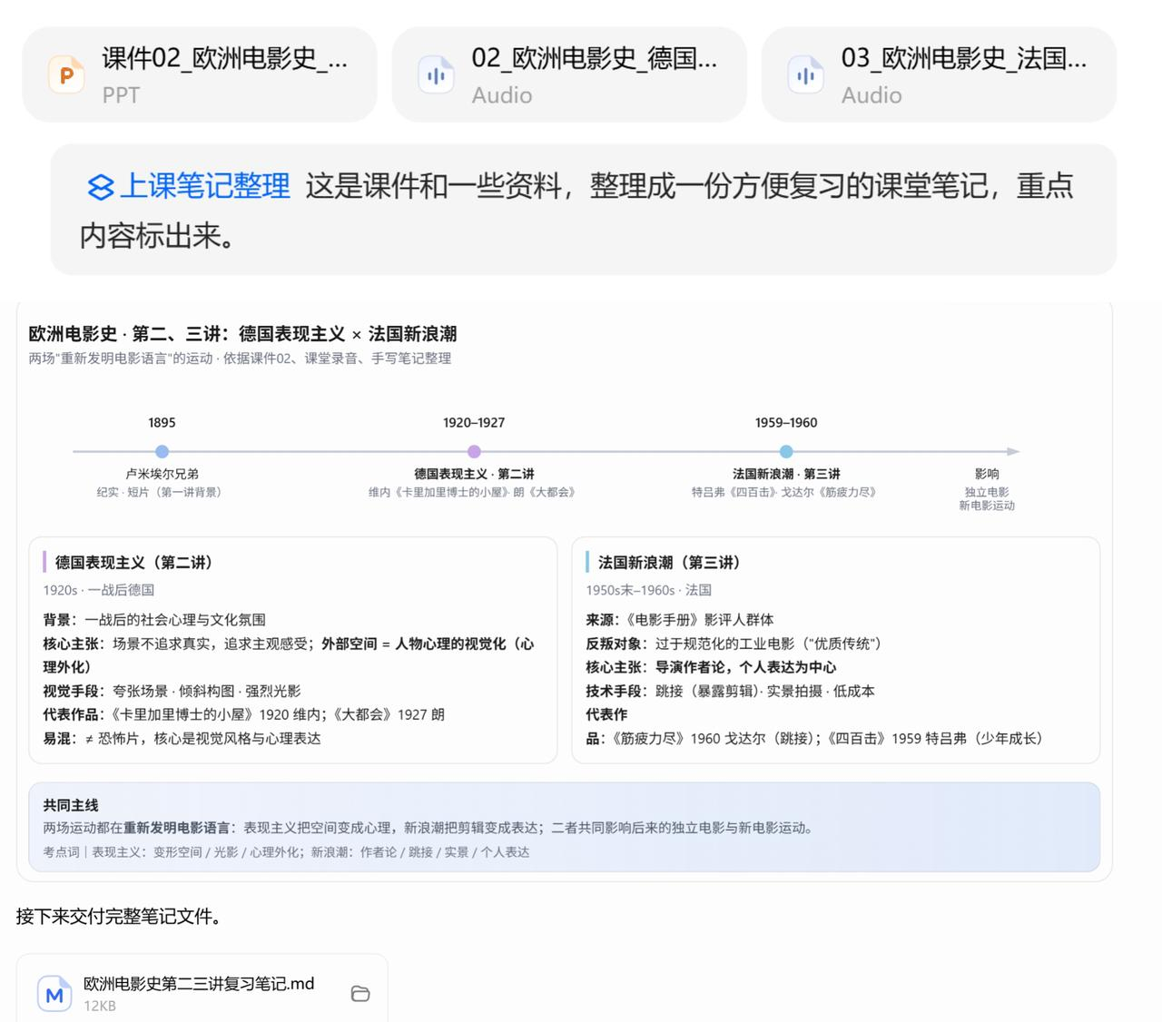Click the audio icon of 02_欧洲电影史_德国
The height and width of the screenshot is (1022, 1162).
436,75
